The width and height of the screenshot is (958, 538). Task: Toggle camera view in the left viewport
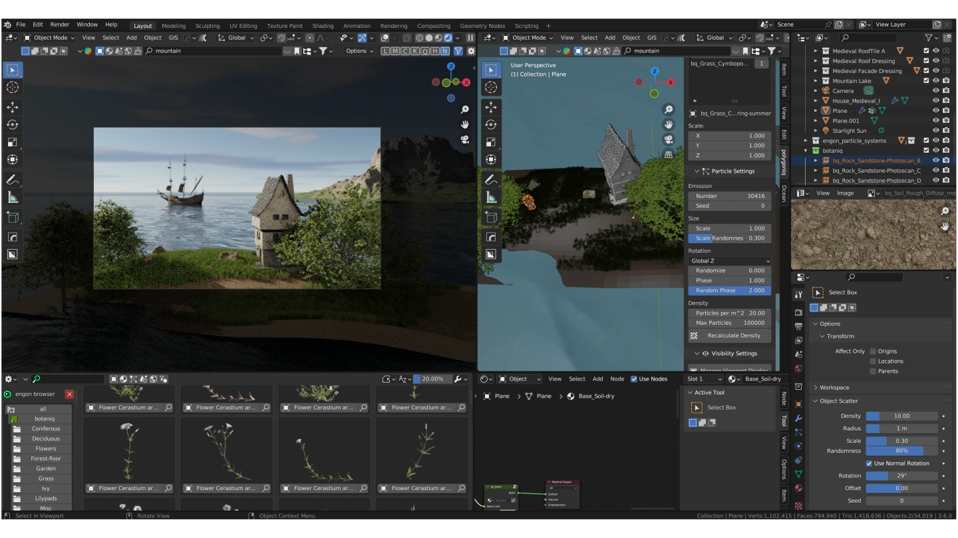(x=465, y=139)
